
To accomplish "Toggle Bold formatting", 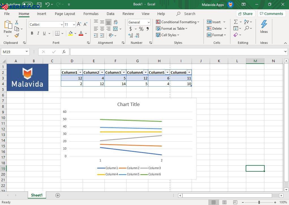I will pos(32,33).
